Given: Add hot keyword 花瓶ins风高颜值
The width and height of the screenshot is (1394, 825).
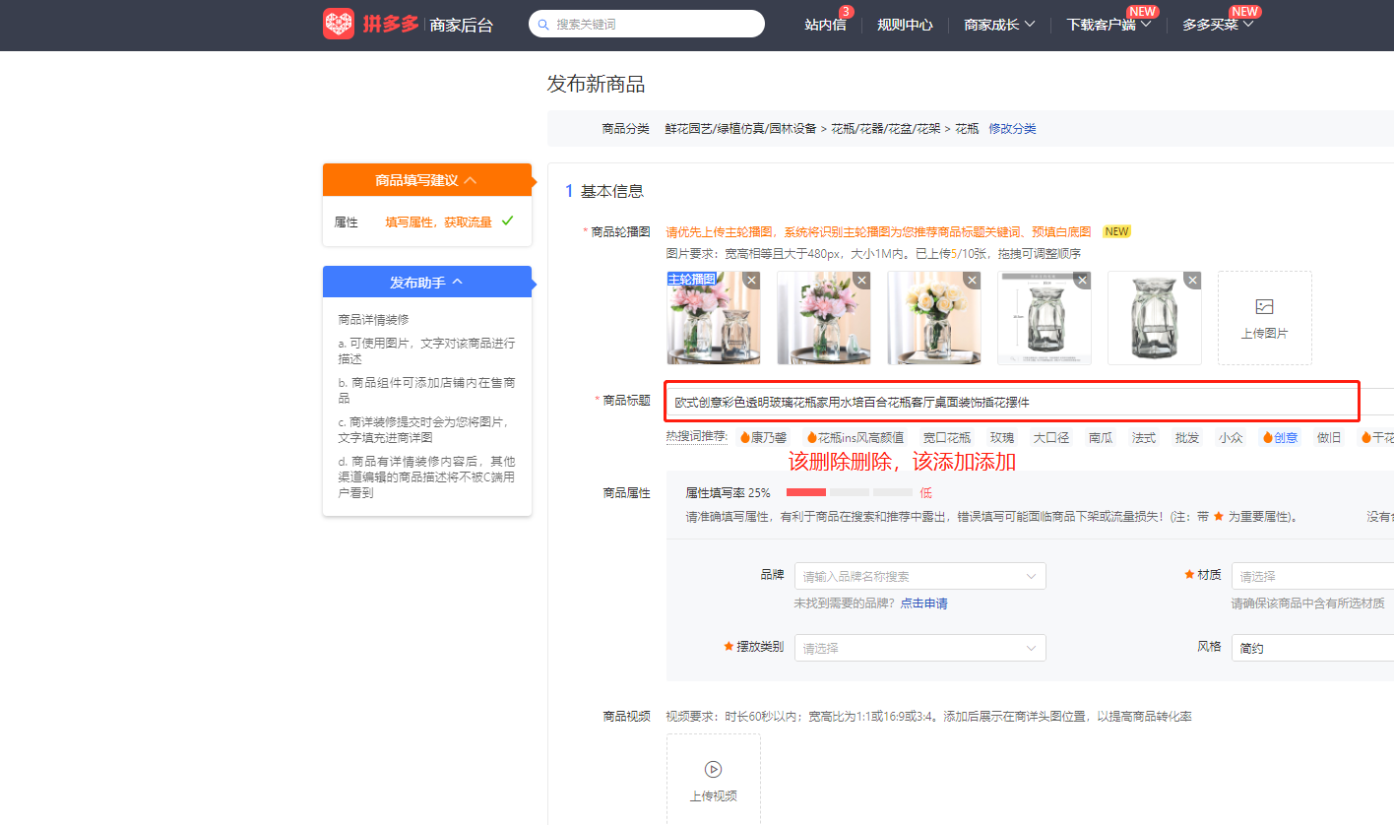Looking at the screenshot, I should pos(855,438).
